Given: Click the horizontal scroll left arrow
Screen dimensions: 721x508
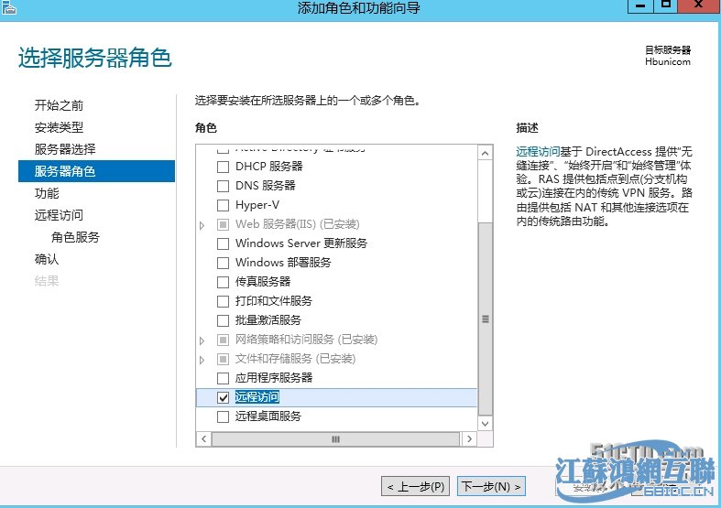Looking at the screenshot, I should pyautogui.click(x=203, y=438).
